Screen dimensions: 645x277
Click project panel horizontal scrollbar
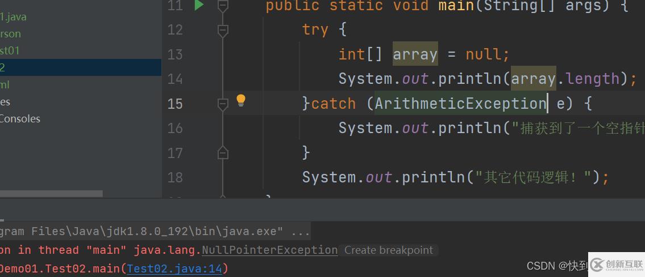tap(51, 193)
